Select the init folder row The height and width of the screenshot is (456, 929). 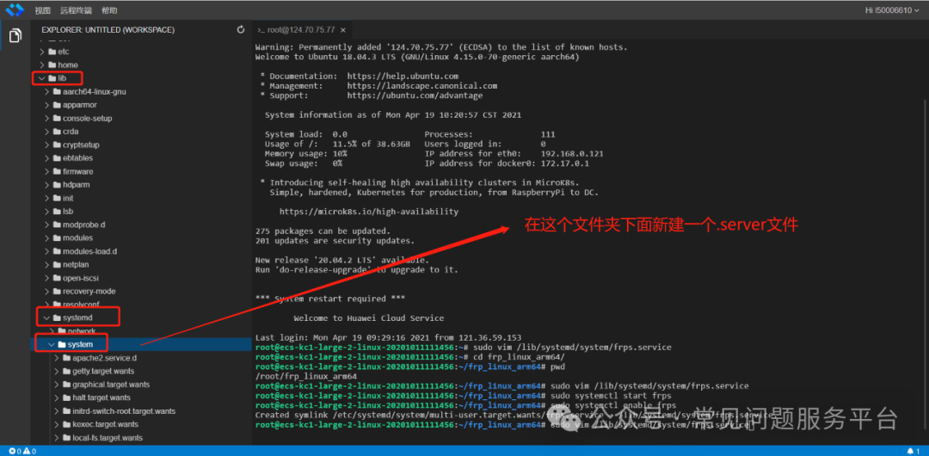(141, 198)
